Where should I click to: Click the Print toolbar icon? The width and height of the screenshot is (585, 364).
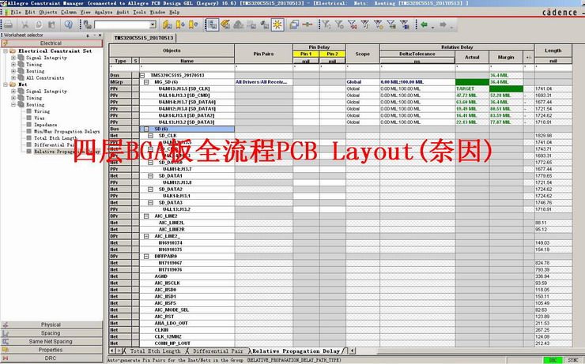coord(8,25)
